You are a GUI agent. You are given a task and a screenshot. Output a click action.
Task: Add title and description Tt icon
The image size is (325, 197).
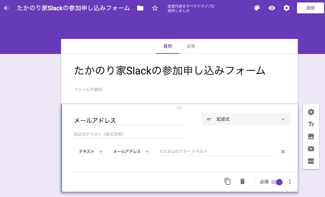point(311,124)
